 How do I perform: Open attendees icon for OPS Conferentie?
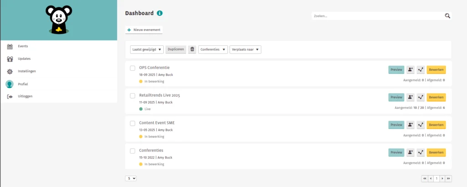pyautogui.click(x=410, y=70)
